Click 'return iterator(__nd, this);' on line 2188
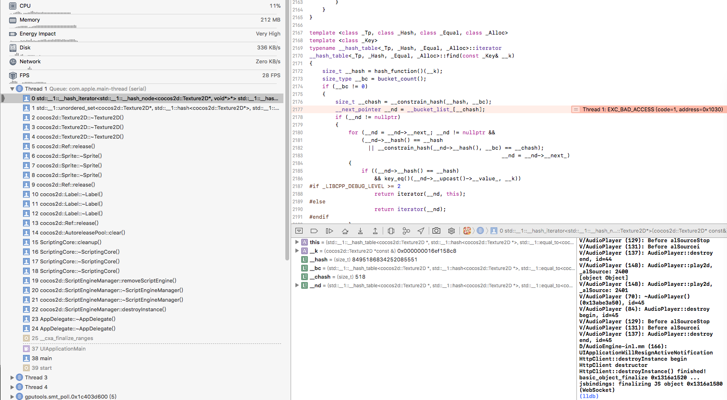 [420, 194]
